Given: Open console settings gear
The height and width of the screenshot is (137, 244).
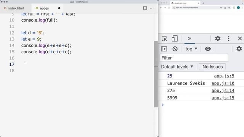Looking at the screenshot, I should click(239, 49).
